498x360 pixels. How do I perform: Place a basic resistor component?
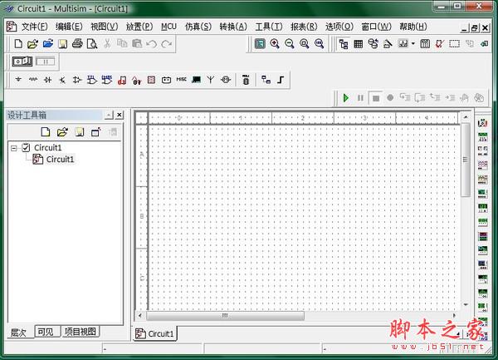pos(33,80)
